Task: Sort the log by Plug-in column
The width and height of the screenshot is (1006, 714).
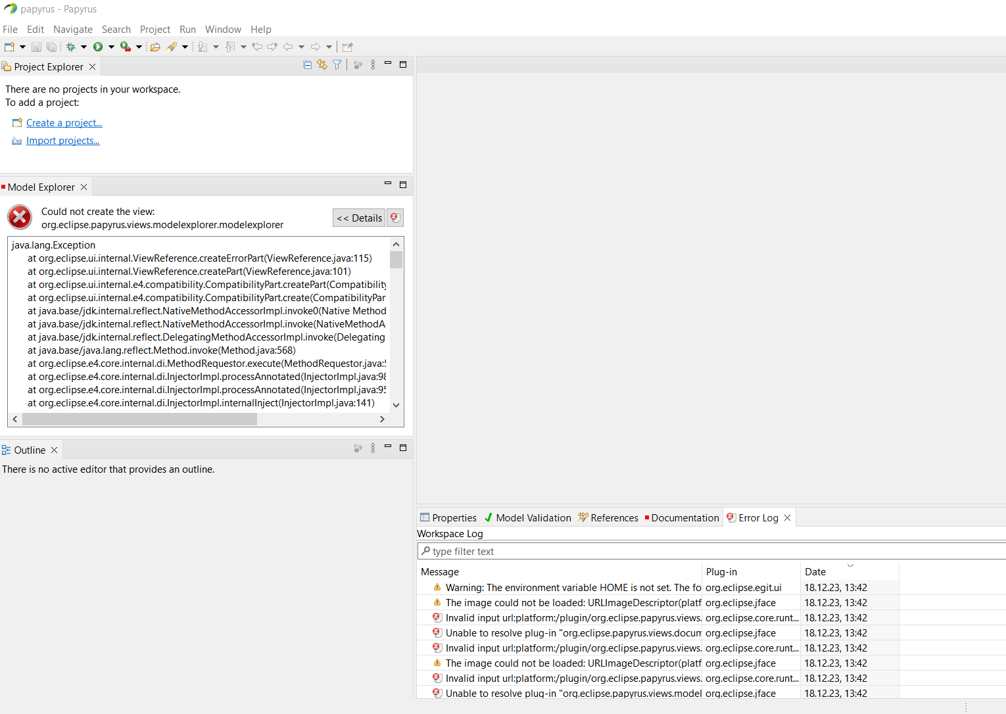Action: [750, 572]
